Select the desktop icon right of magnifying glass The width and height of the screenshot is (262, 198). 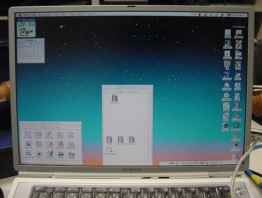(239, 34)
